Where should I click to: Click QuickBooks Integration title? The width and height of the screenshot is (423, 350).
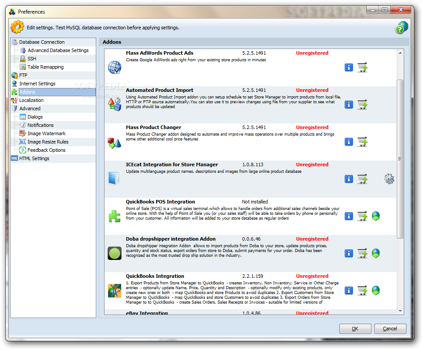click(x=155, y=276)
